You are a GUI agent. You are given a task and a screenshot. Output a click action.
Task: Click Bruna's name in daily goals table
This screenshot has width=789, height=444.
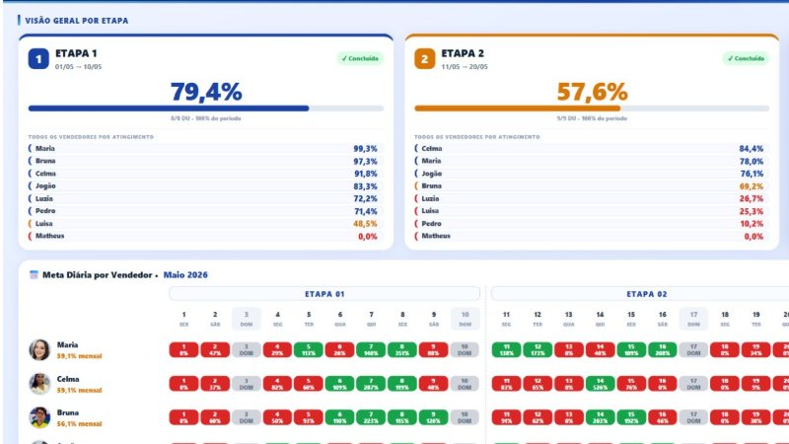point(68,412)
